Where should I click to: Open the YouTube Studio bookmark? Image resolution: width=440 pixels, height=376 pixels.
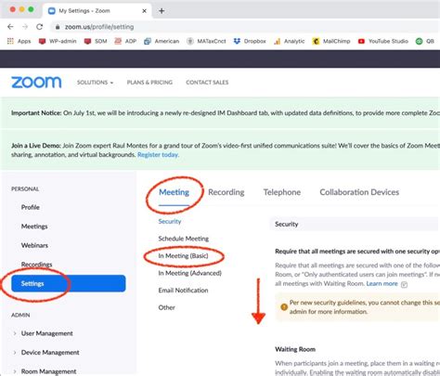383,41
